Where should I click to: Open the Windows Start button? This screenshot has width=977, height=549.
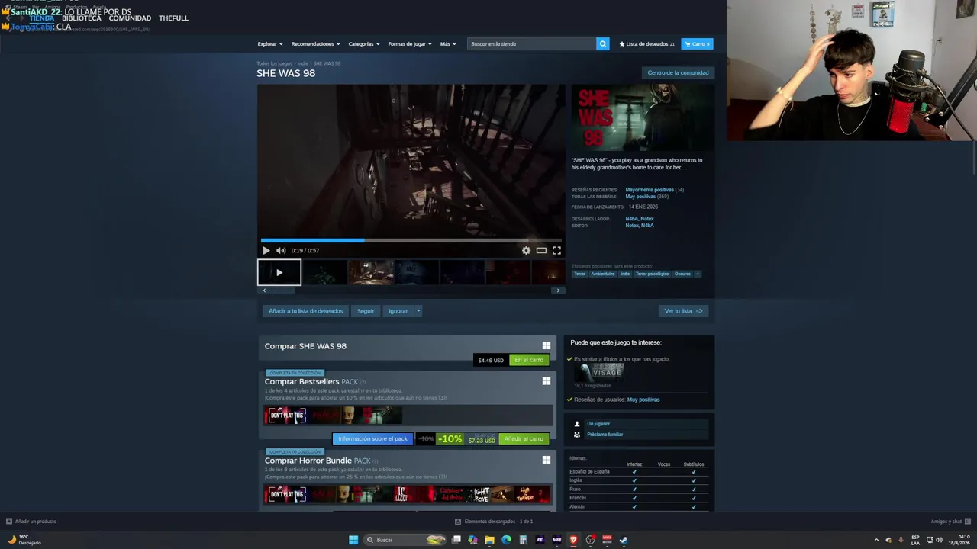353,540
